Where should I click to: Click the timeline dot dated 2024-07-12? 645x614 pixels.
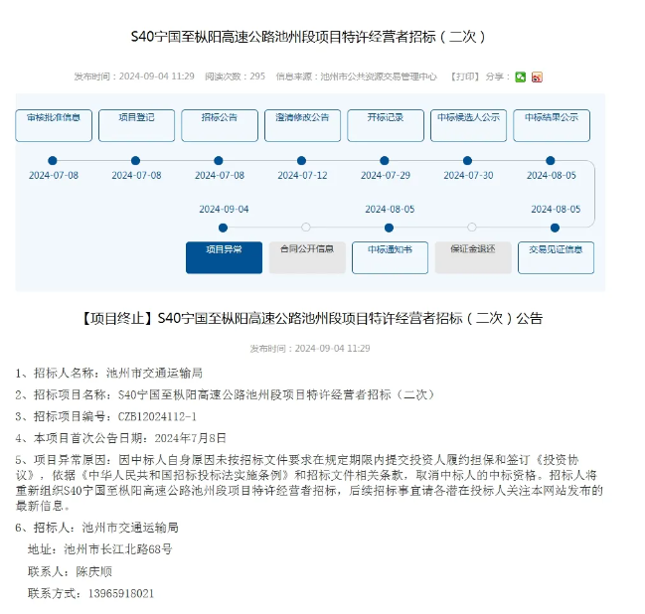302,160
